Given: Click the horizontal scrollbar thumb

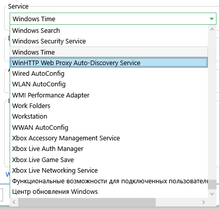Looking at the screenshot, I should coord(87,202).
